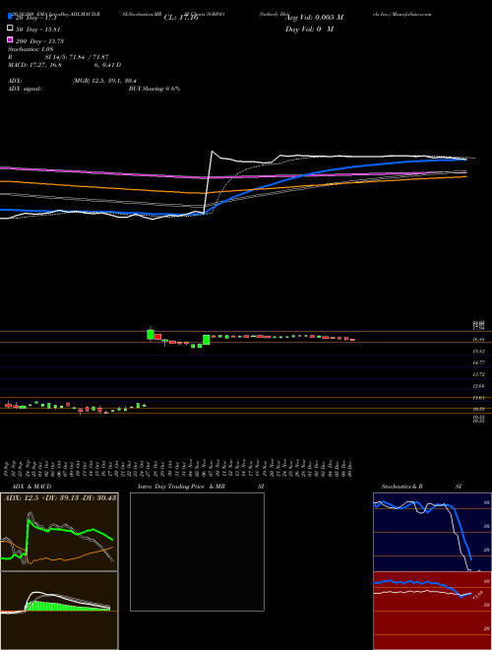Click the 14.77 price axis label

(479, 362)
